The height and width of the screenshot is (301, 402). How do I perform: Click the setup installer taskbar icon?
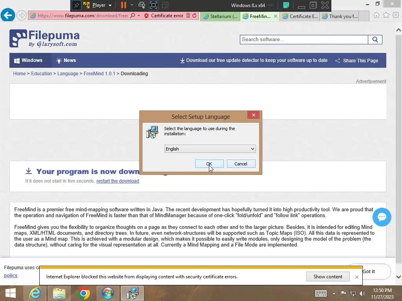pyautogui.click(x=132, y=293)
